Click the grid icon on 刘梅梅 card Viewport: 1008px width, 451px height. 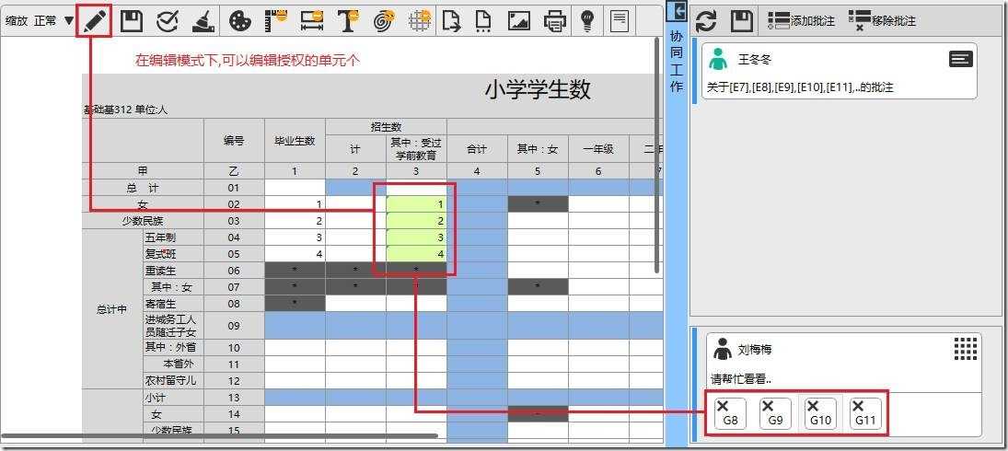point(966,349)
